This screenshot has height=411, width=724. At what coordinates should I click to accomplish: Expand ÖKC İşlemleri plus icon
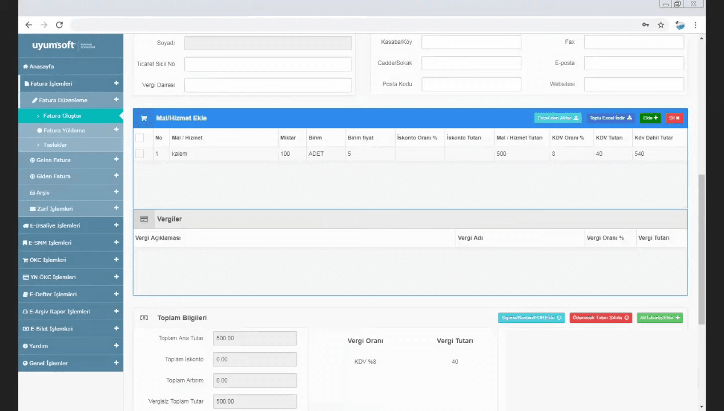point(116,260)
